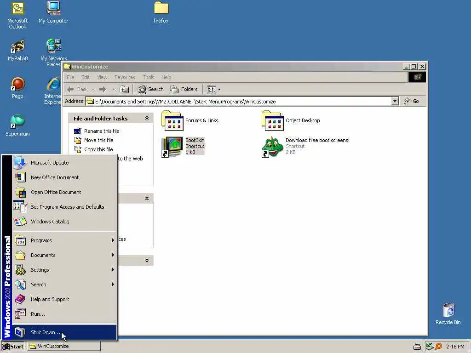Image resolution: width=471 pixels, height=353 pixels.
Task: Open the Favorites menu
Action: pos(125,77)
